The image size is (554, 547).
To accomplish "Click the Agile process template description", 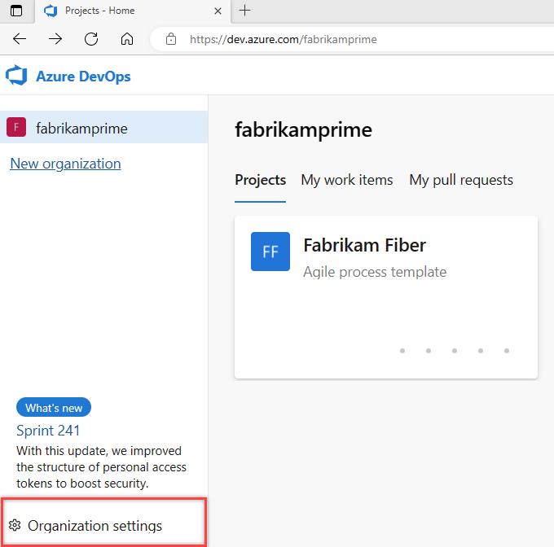I will pos(375,272).
